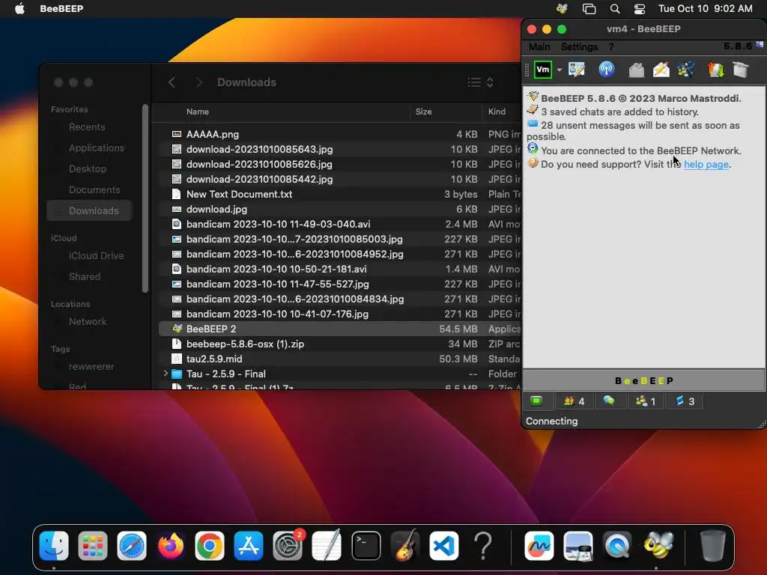Sort Finder list by Name column
This screenshot has width=767, height=575.
[x=198, y=112]
